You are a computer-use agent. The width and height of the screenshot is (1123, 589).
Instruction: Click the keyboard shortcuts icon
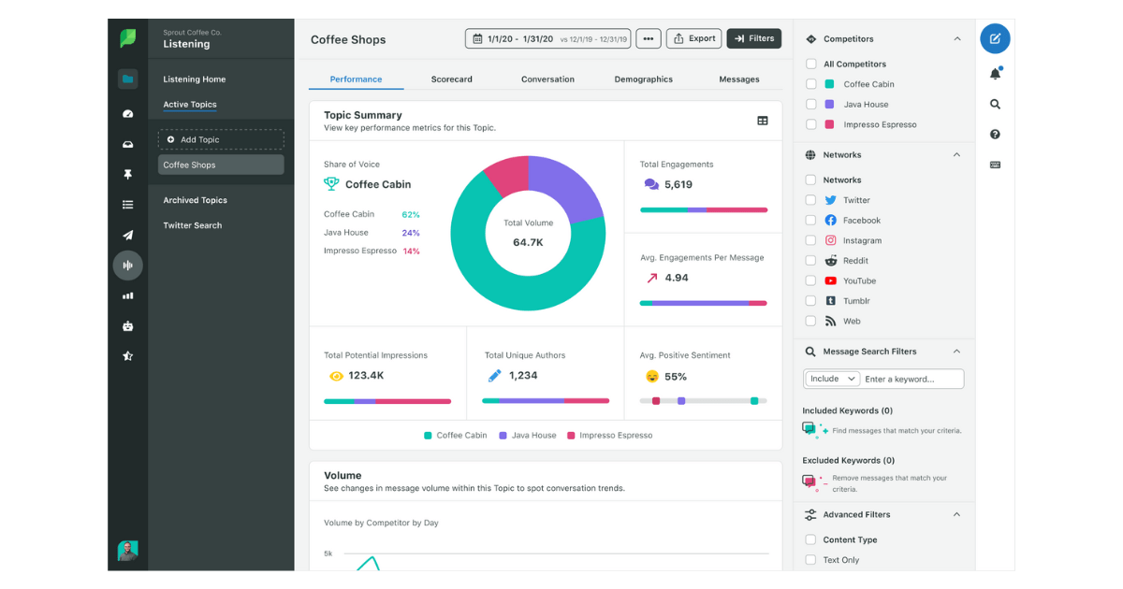point(995,165)
